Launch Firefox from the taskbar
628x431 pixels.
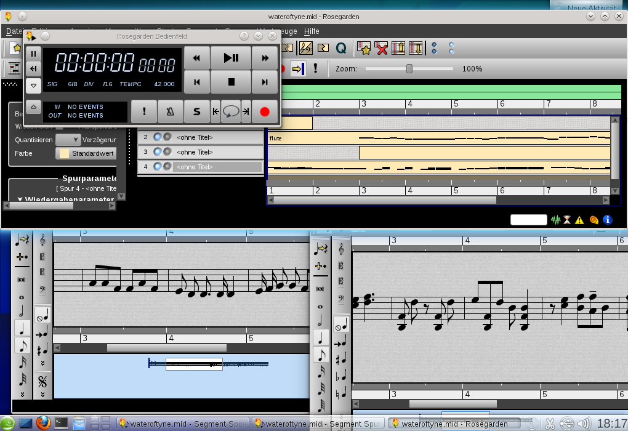click(43, 423)
